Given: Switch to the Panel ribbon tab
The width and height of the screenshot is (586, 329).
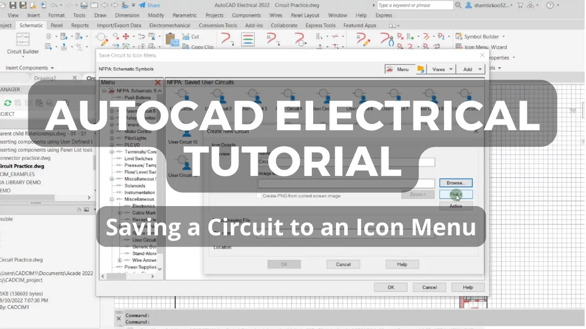Looking at the screenshot, I should tap(57, 26).
